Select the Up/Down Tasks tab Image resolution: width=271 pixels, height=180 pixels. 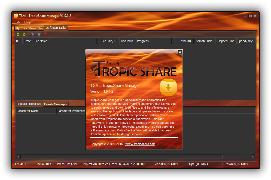(56, 28)
